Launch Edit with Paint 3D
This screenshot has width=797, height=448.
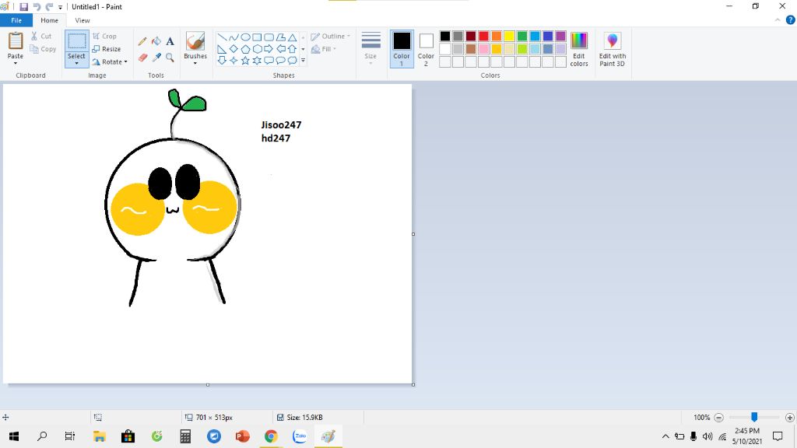click(613, 49)
